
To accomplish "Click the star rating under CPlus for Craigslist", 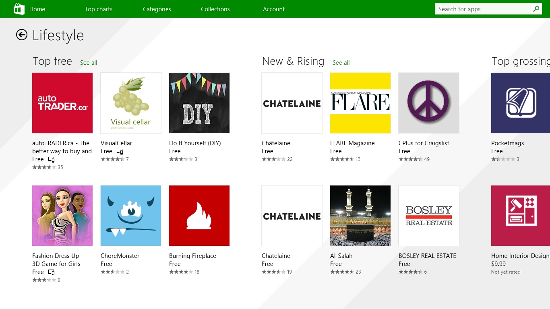I will click(410, 159).
